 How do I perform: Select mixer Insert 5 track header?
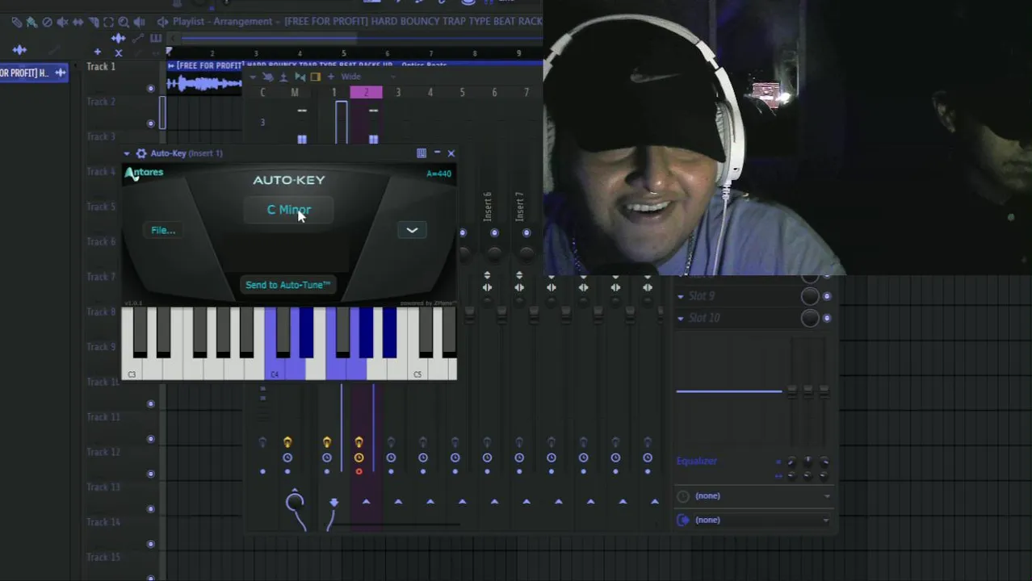tap(462, 93)
